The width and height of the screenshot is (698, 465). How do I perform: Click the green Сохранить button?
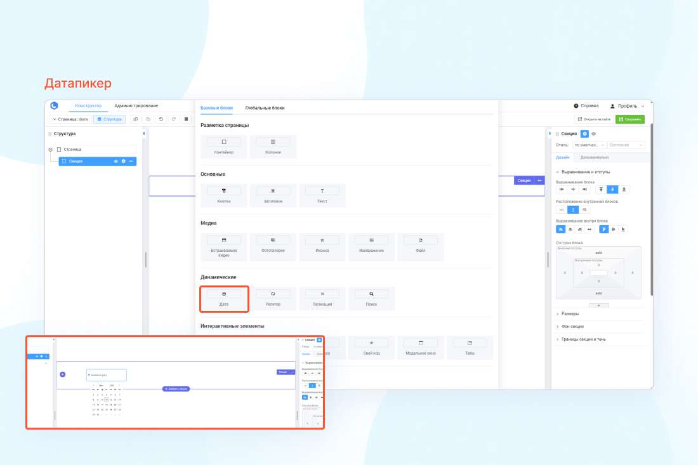pyautogui.click(x=629, y=119)
